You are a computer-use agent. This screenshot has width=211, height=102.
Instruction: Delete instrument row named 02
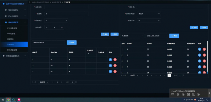tap(115, 66)
